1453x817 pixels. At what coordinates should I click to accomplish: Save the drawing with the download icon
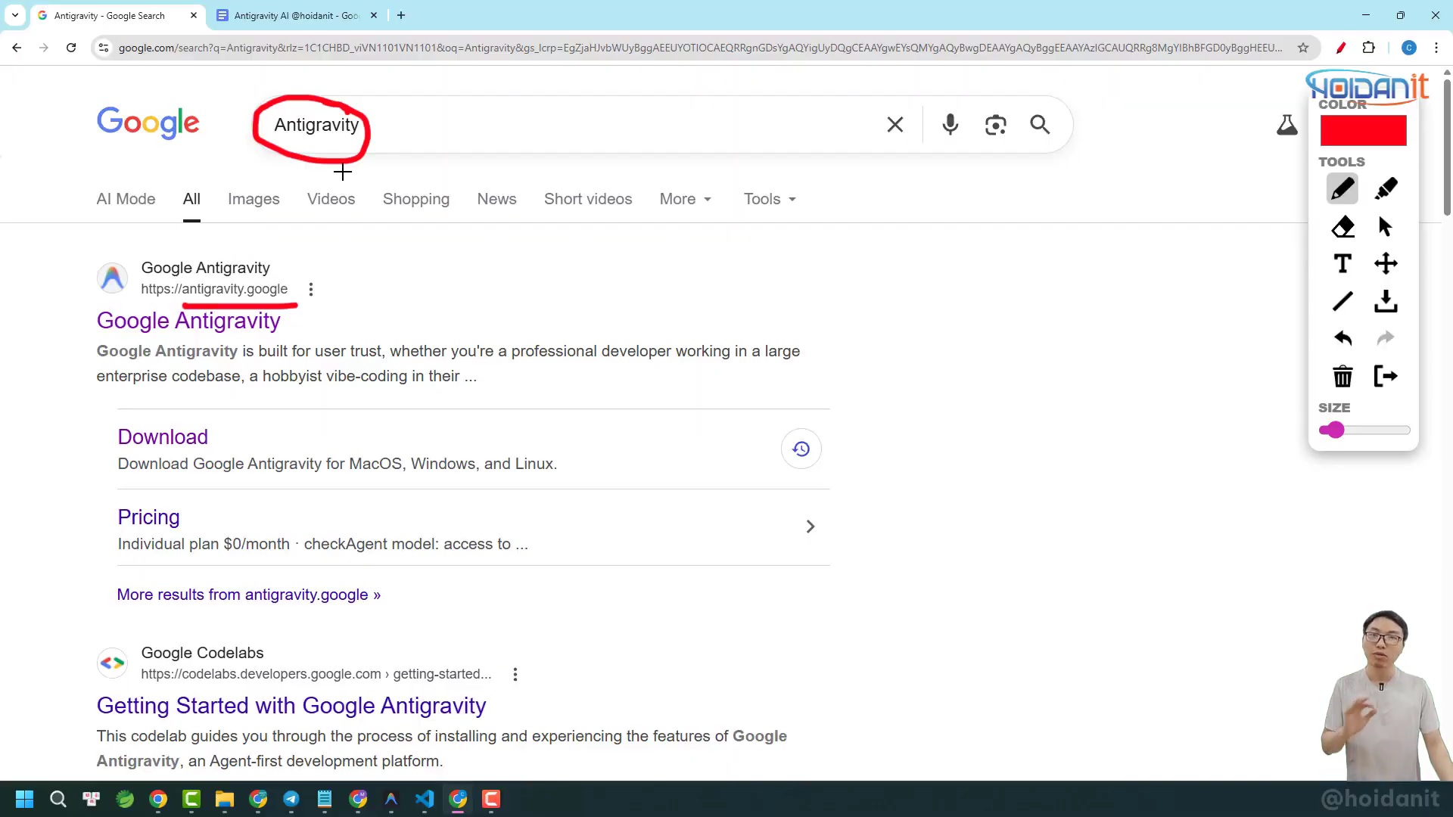point(1386,301)
